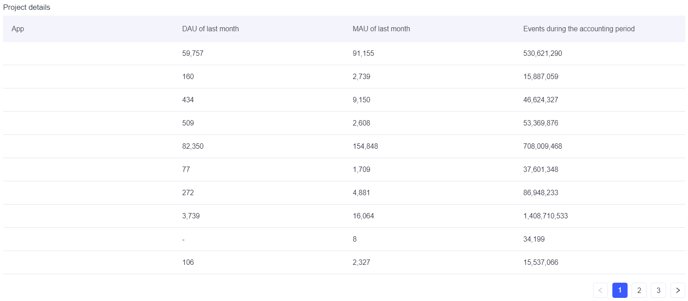Click Events during the accounting period header
This screenshot has height=301, width=688.
pos(579,29)
